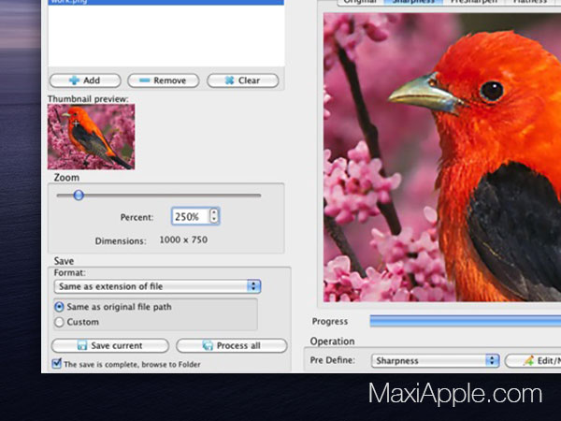This screenshot has width=561, height=421.
Task: Open the Pre Define dropdown showing Sharpness
Action: [x=435, y=360]
